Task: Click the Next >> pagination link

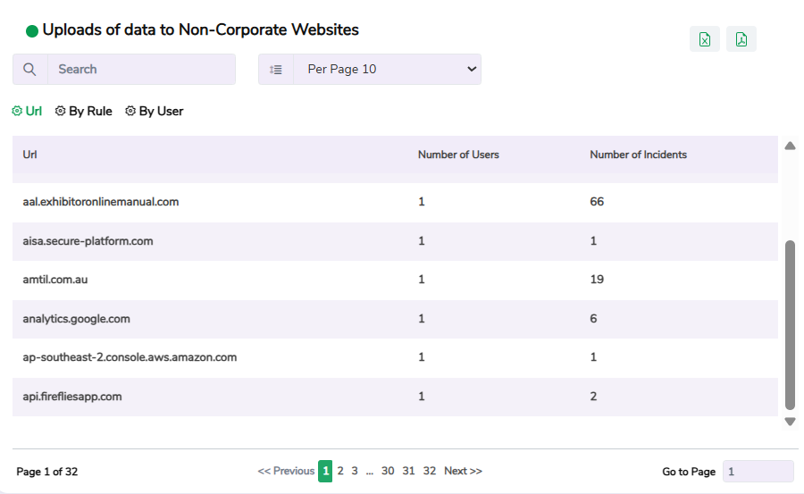Action: click(x=463, y=471)
